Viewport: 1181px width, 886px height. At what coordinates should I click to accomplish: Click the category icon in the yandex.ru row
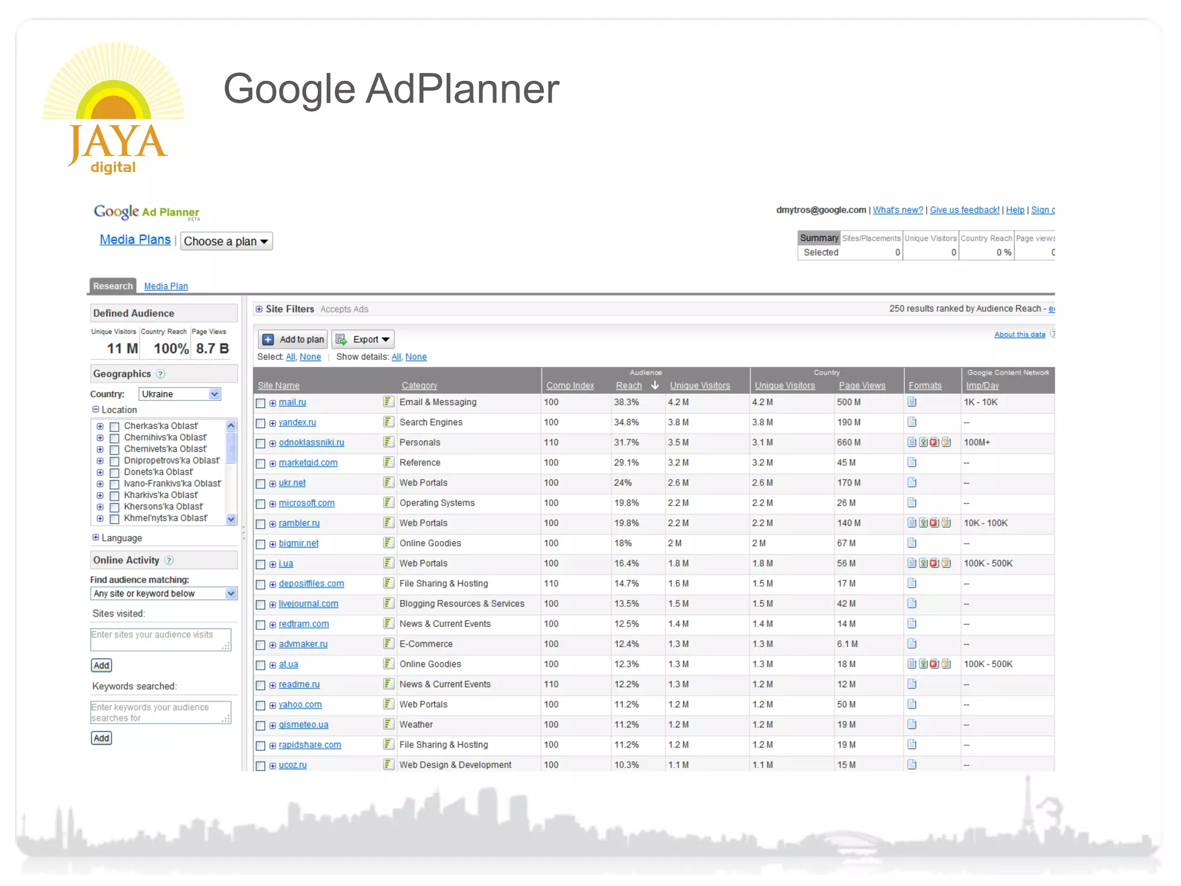point(389,422)
